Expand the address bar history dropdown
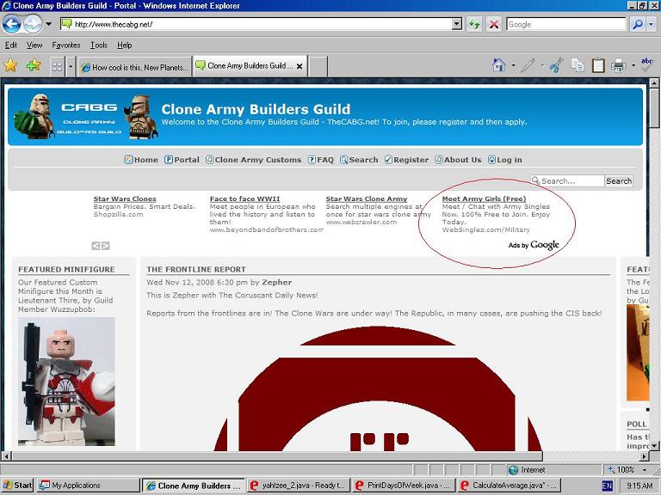 (x=457, y=24)
